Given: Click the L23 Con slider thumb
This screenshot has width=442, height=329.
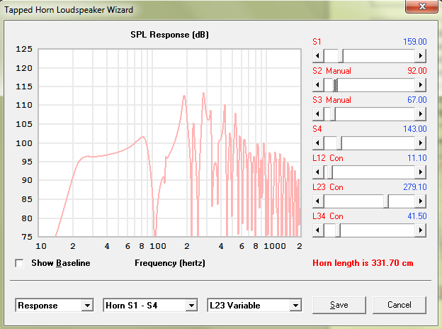Looking at the screenshot, I should click(386, 201).
